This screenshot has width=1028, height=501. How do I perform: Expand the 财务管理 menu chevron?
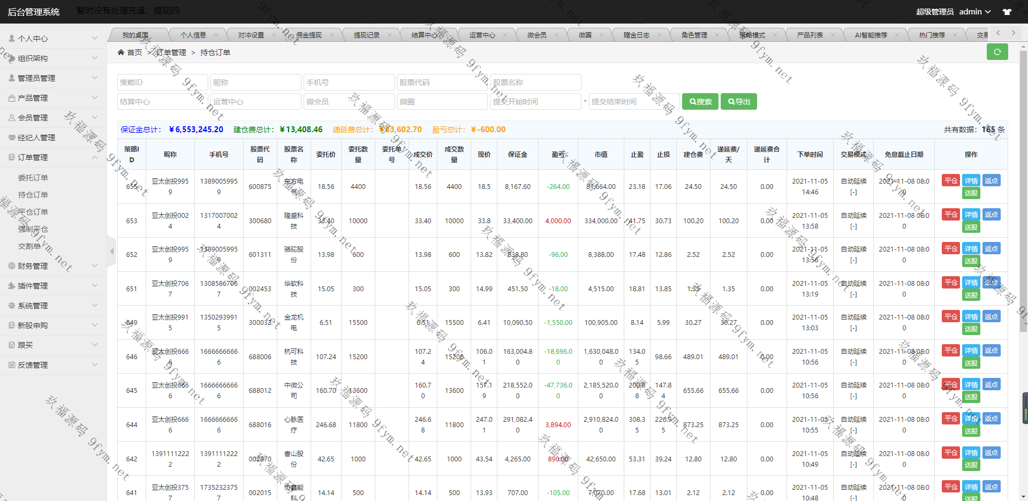coord(95,265)
